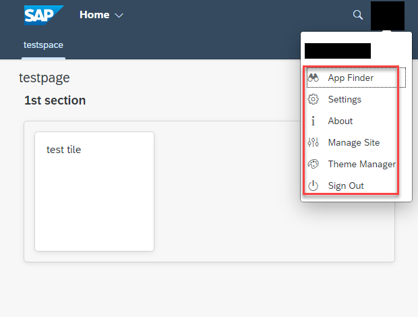Click the redacted user name header

click(338, 51)
